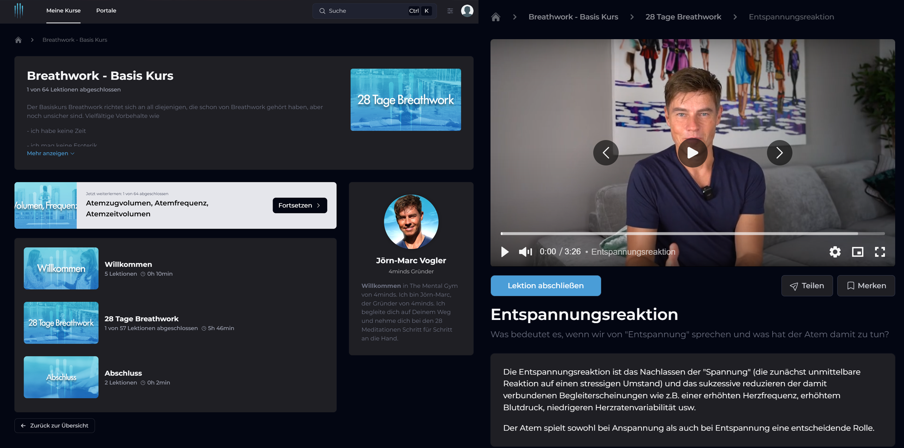Click the Teilen share button
Screen dimensions: 904x448
(807, 286)
